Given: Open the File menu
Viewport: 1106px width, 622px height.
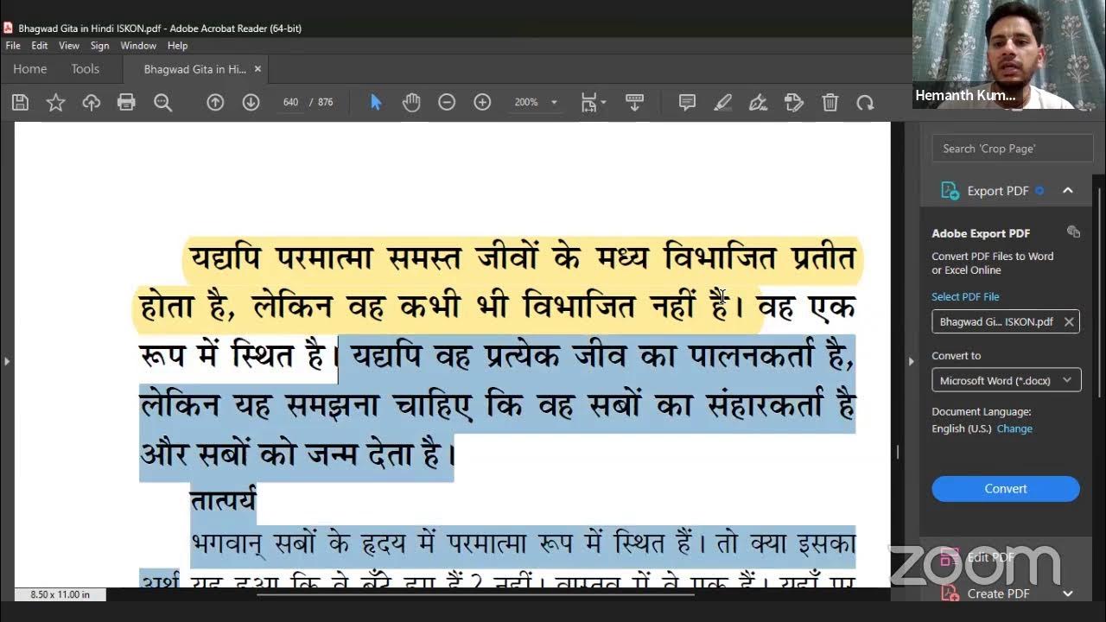Looking at the screenshot, I should 13,46.
